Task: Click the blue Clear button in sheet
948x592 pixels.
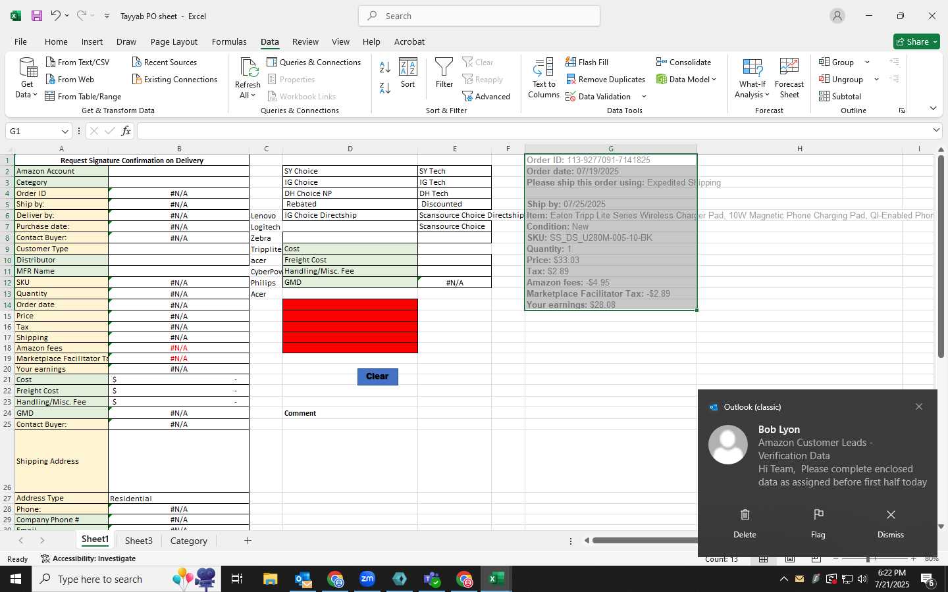Action: click(x=378, y=376)
